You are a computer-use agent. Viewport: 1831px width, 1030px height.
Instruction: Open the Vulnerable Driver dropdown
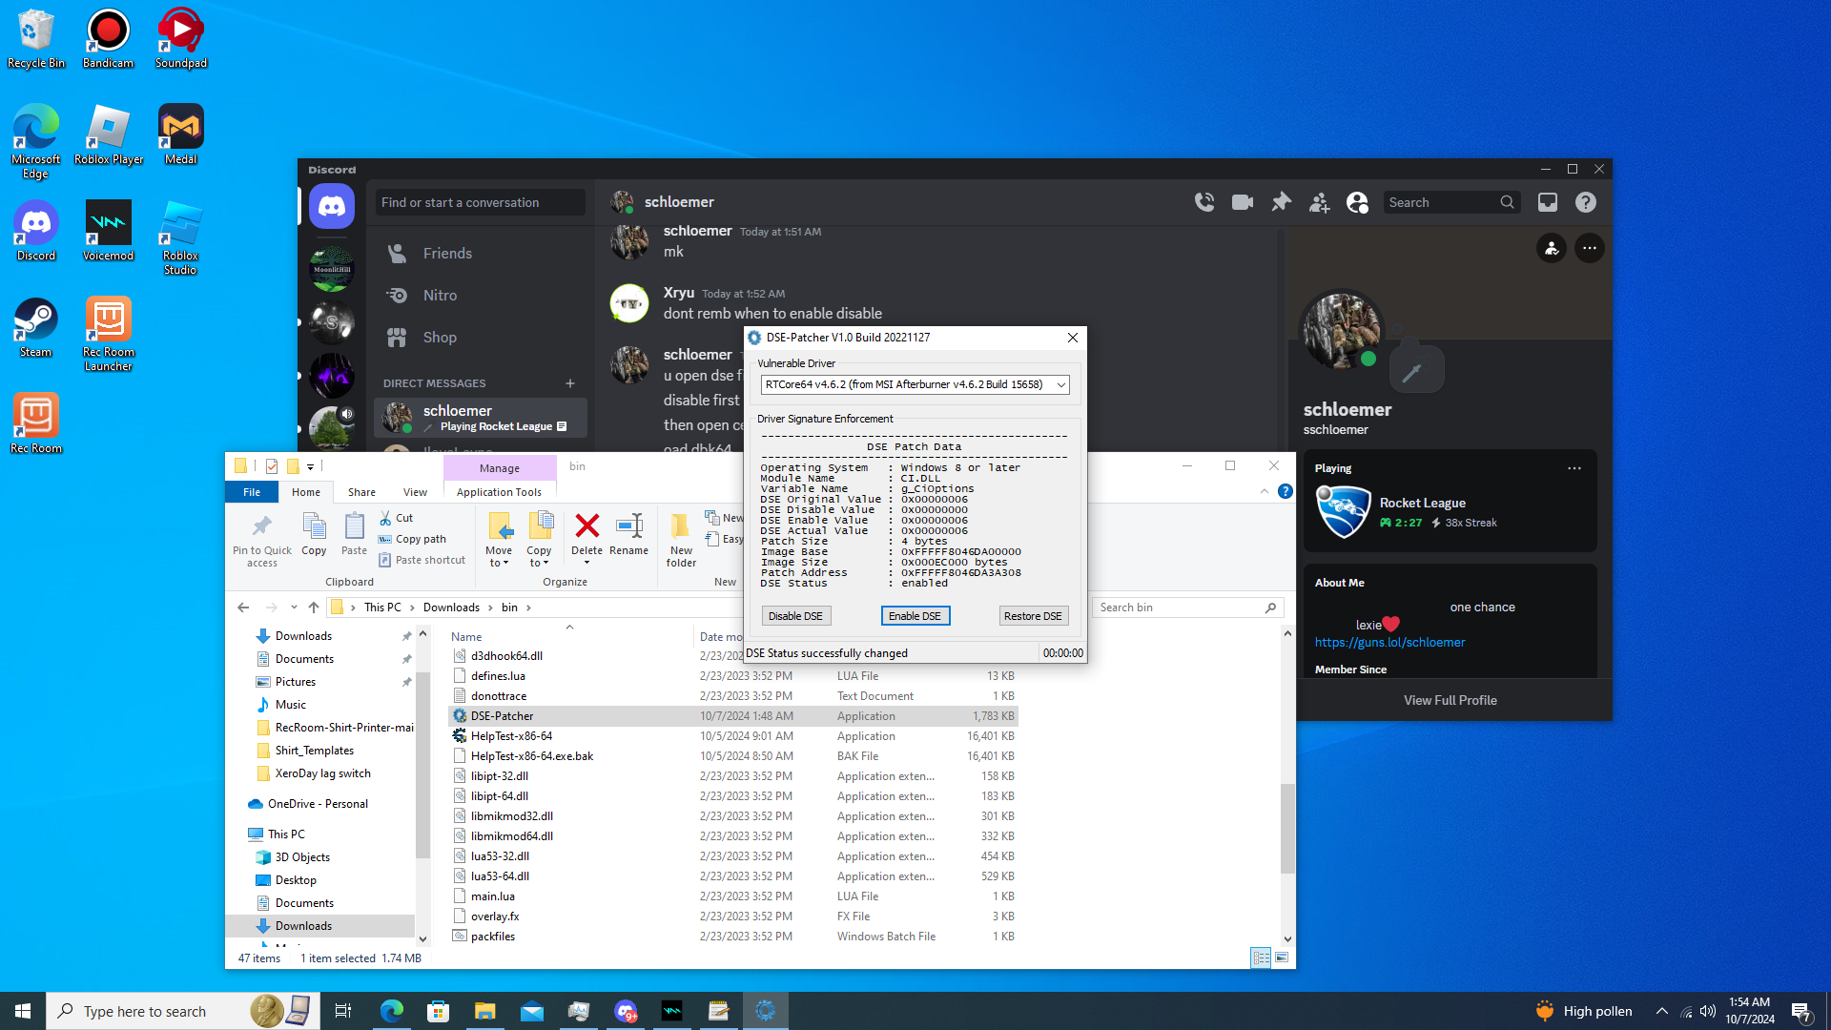(x=1060, y=384)
